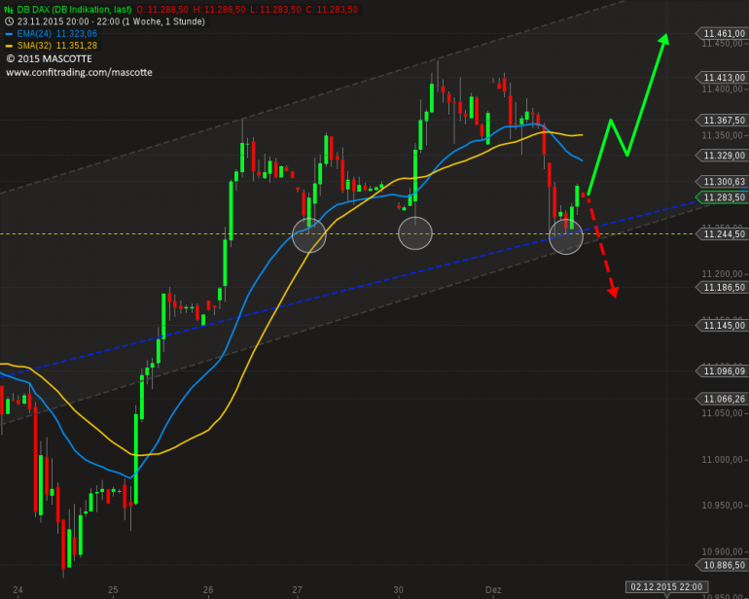Click the SMA(32) 11.351,28 legend entry
This screenshot has width=749, height=599.
(x=56, y=46)
